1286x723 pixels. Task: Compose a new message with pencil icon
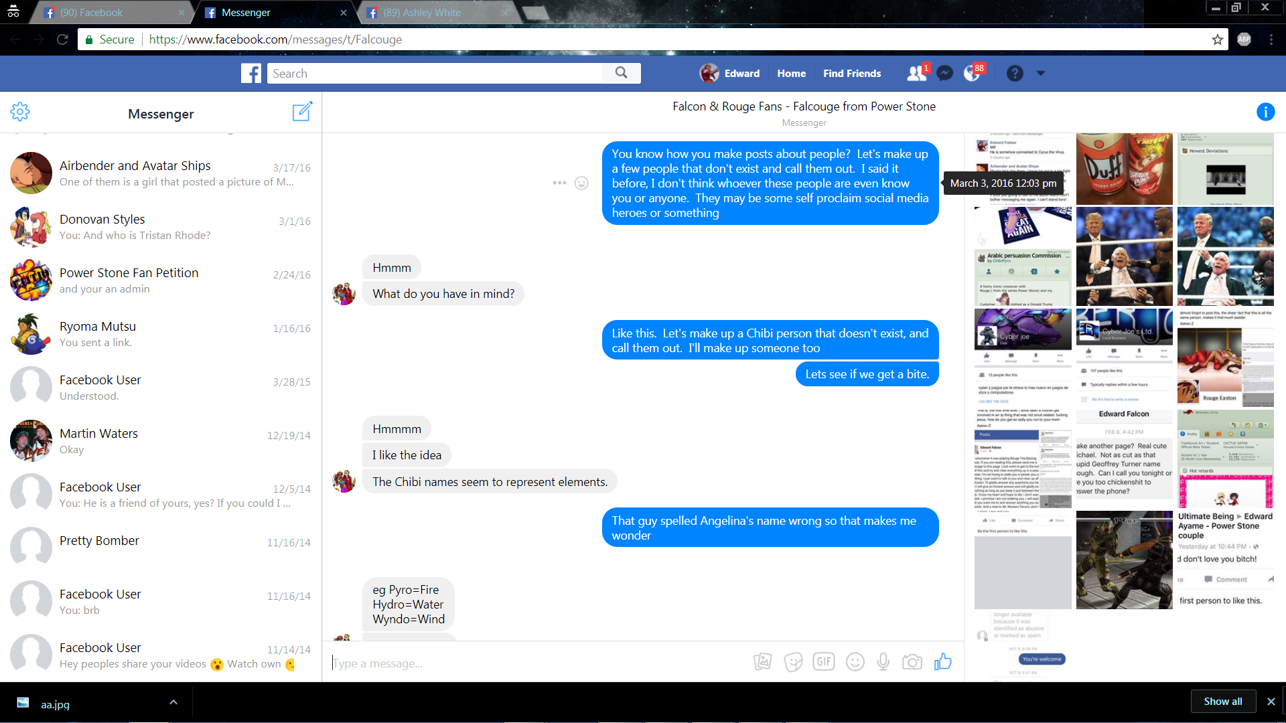(302, 112)
